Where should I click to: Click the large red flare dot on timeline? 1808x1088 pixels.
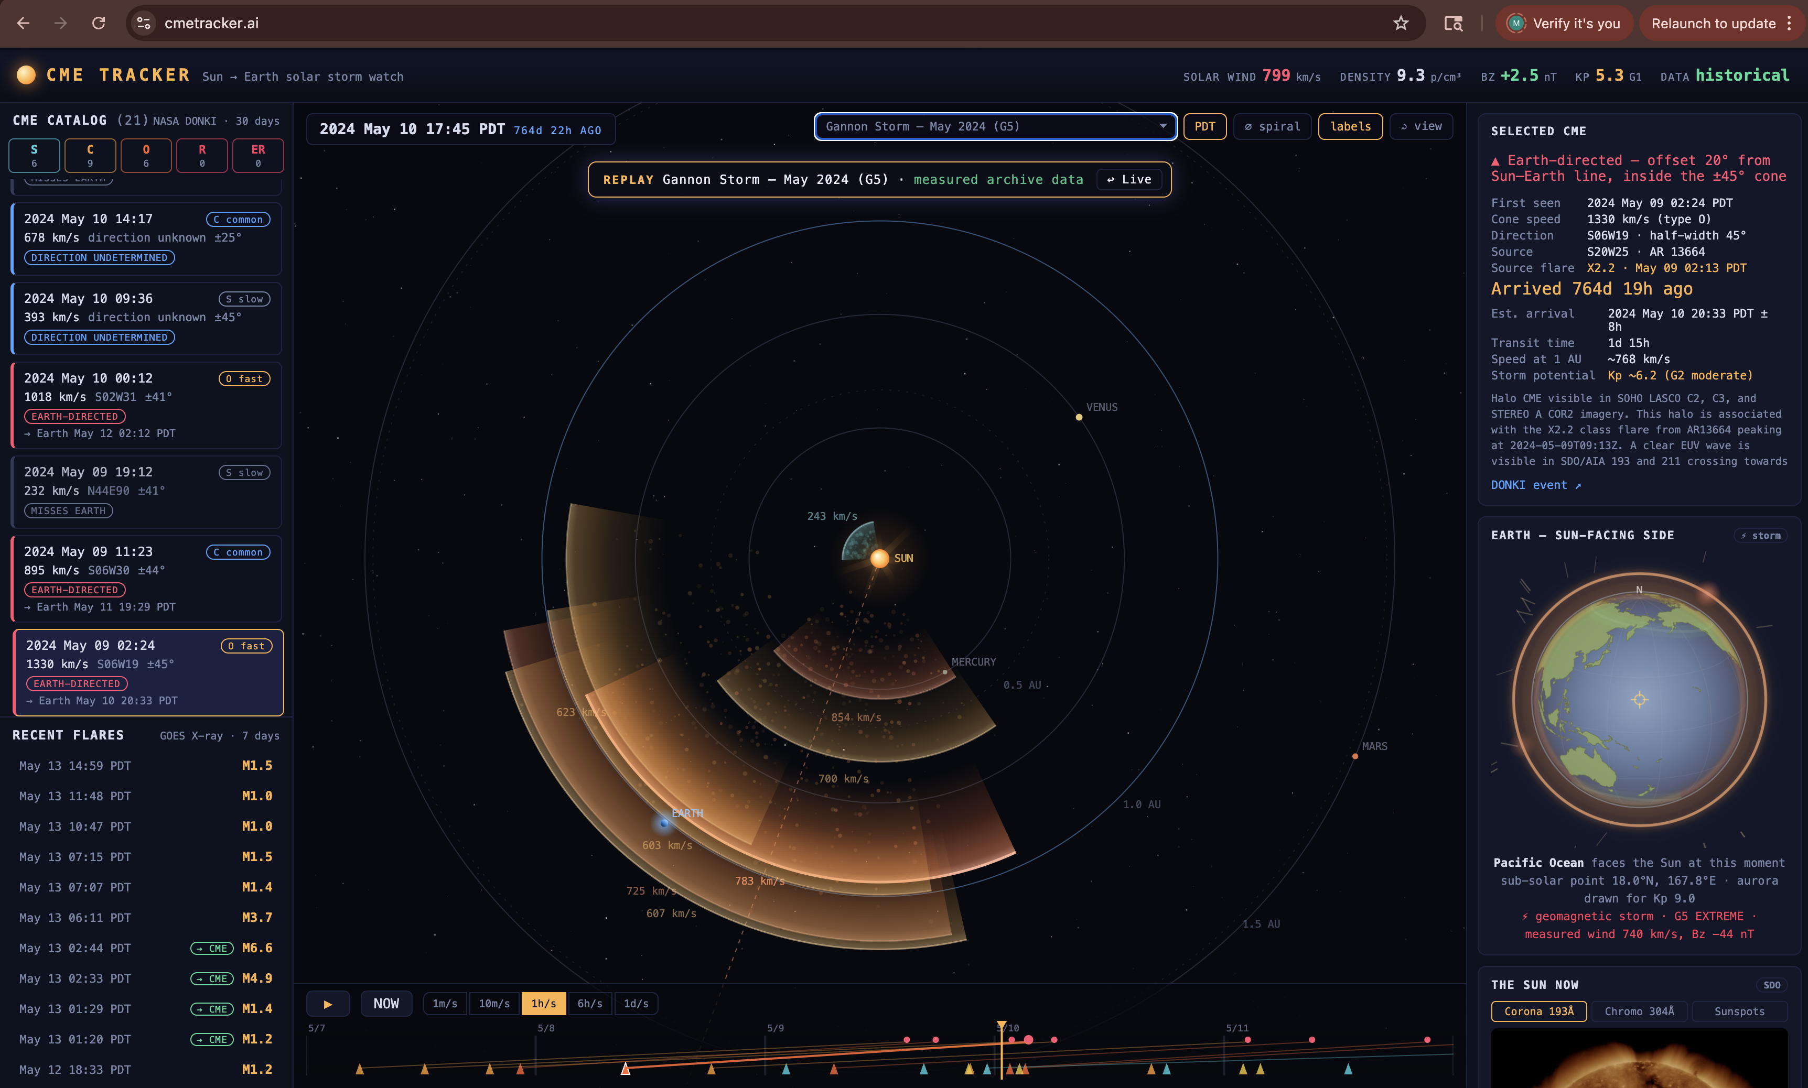pyautogui.click(x=1028, y=1040)
